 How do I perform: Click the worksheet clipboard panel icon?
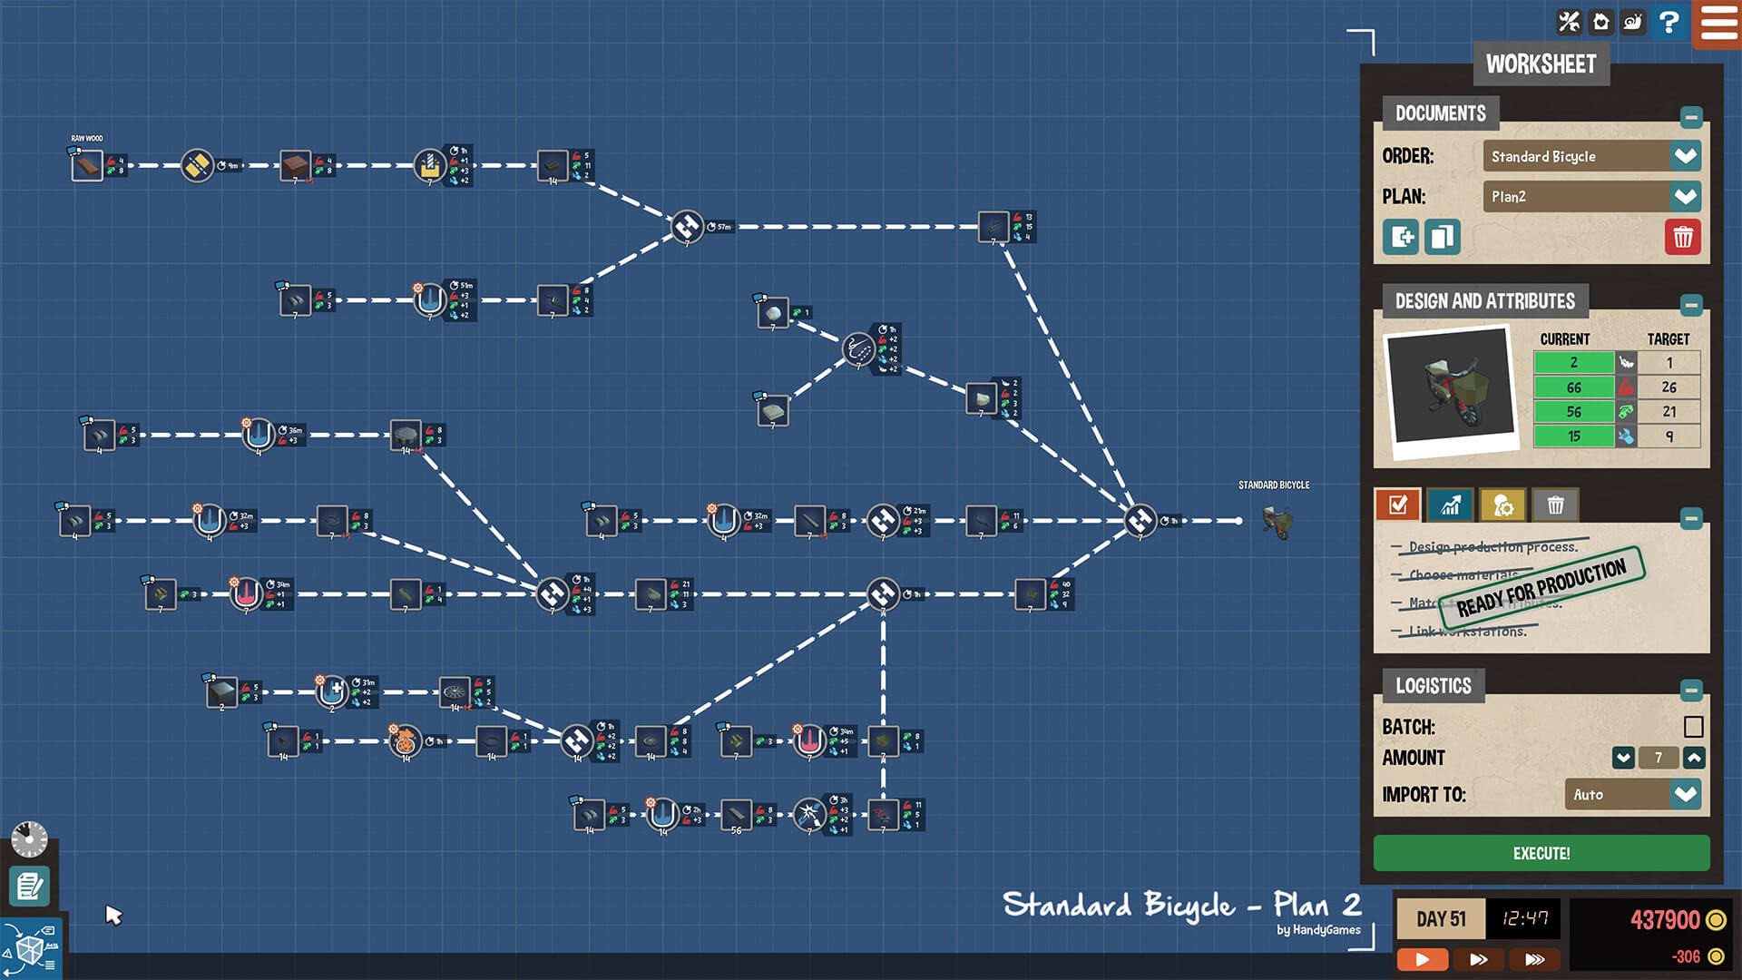pyautogui.click(x=30, y=886)
